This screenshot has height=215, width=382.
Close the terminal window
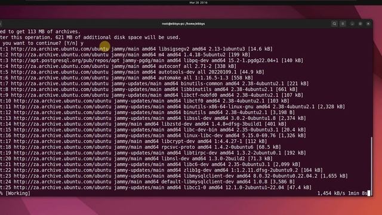(368, 24)
